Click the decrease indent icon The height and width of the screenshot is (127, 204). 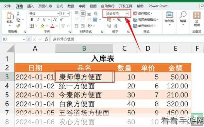(x=76, y=26)
